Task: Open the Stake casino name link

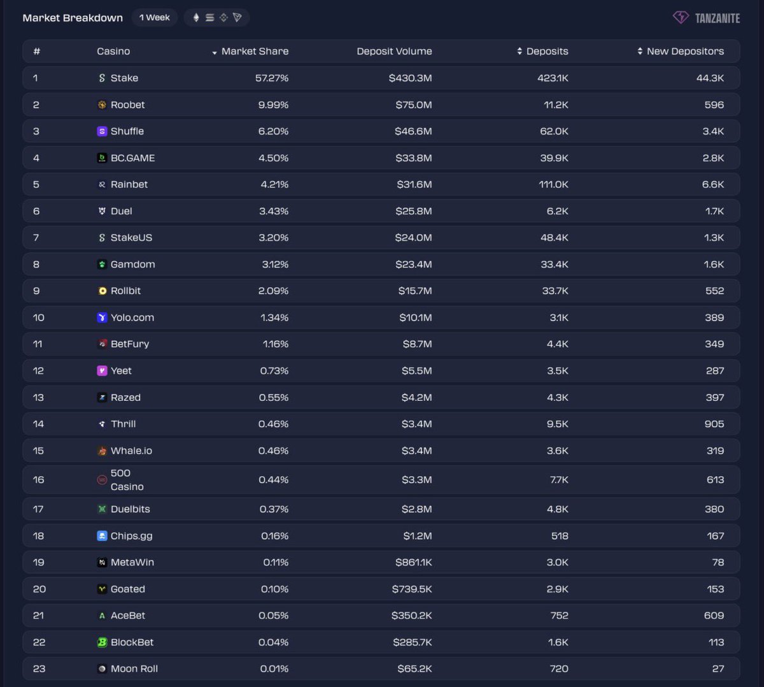Action: pos(124,78)
